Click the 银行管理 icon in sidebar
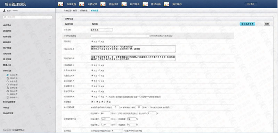This screenshot has width=278, height=133. pos(8,85)
